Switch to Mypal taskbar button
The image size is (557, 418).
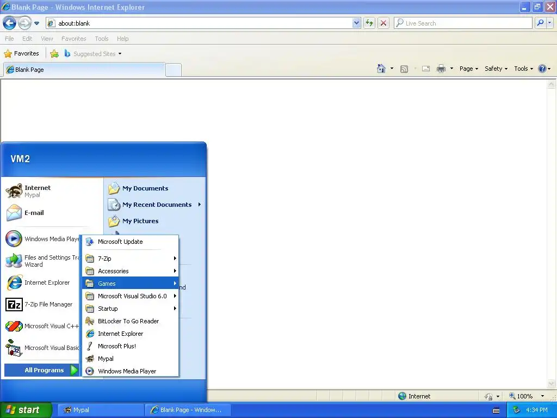101,410
